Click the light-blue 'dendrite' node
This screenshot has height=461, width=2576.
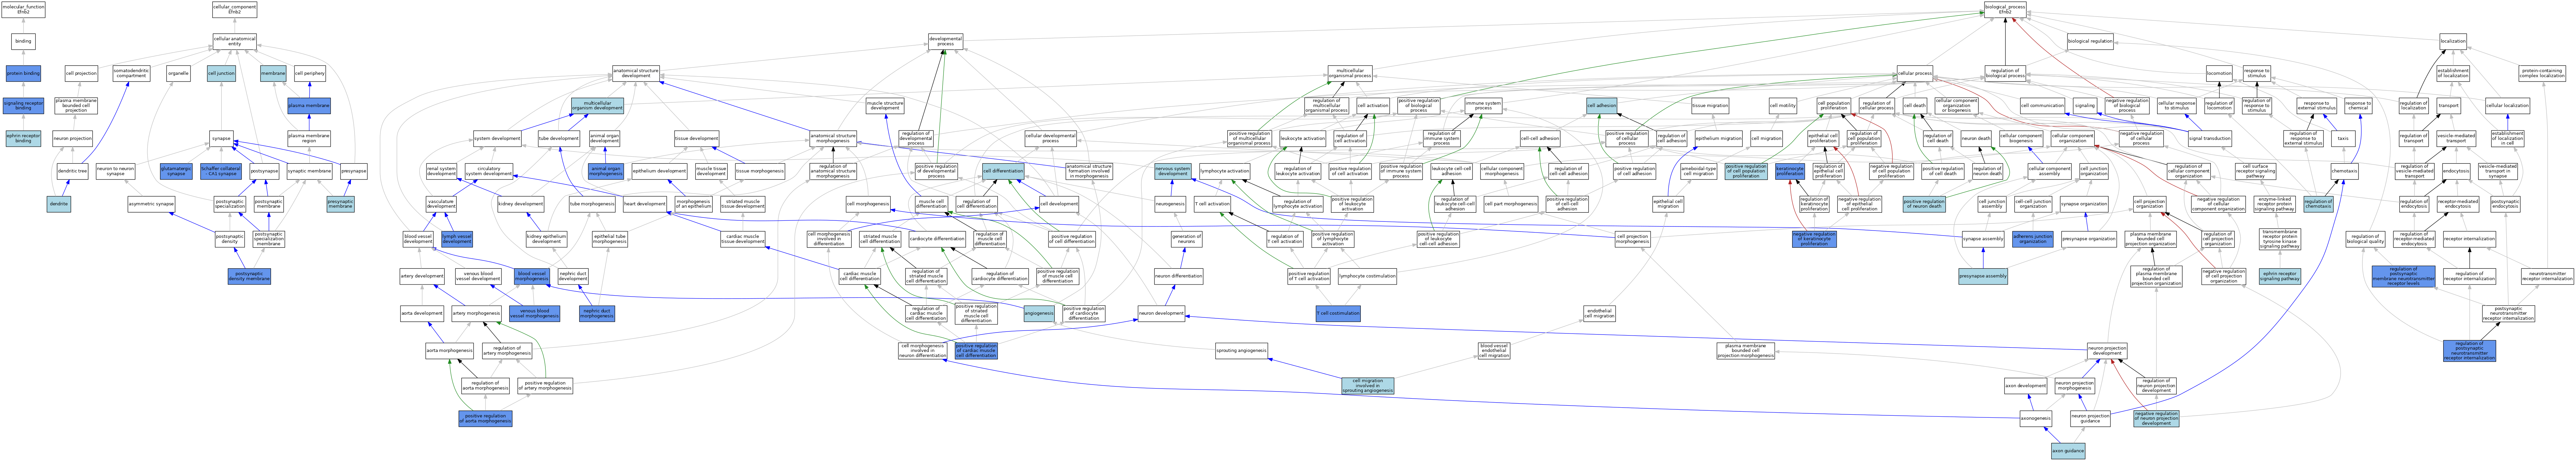point(59,204)
